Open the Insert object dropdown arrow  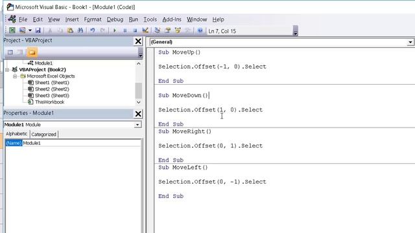[x=30, y=30]
